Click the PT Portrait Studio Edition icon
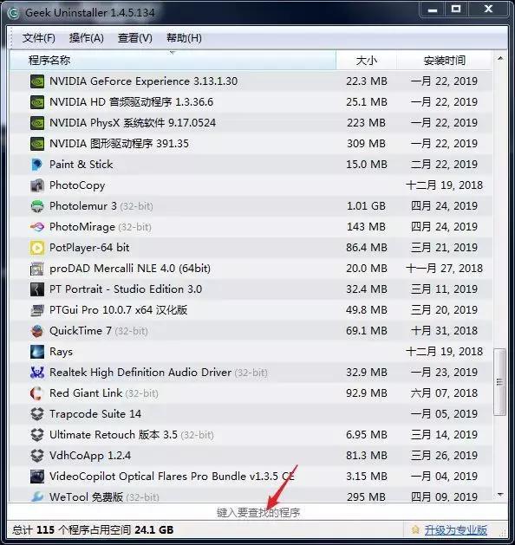Viewport: 515px width, 545px height. (x=37, y=289)
